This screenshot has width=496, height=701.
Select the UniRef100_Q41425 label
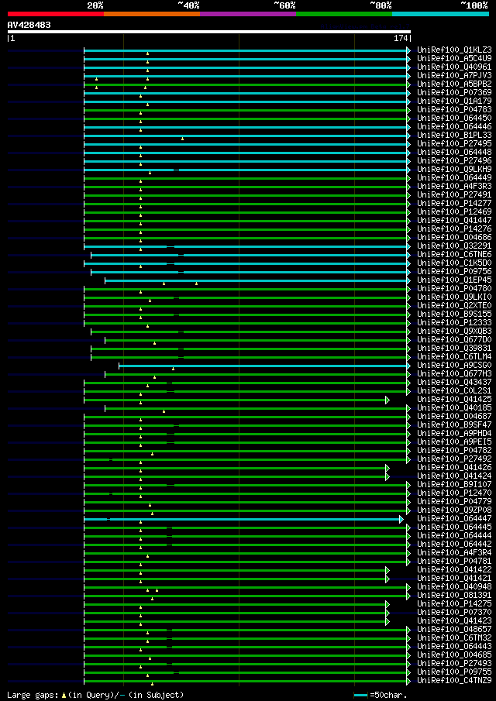pyautogui.click(x=454, y=399)
